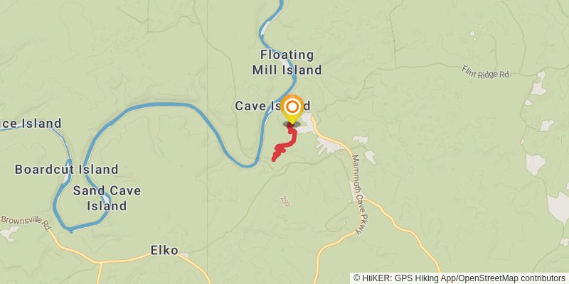This screenshot has width=569, height=284.
Task: Click the Flint Ridge Rd. road label
Action: [x=486, y=72]
